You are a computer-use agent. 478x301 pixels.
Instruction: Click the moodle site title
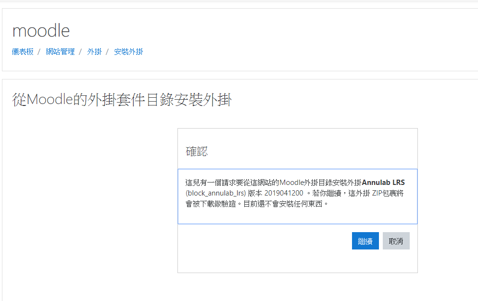pyautogui.click(x=41, y=30)
